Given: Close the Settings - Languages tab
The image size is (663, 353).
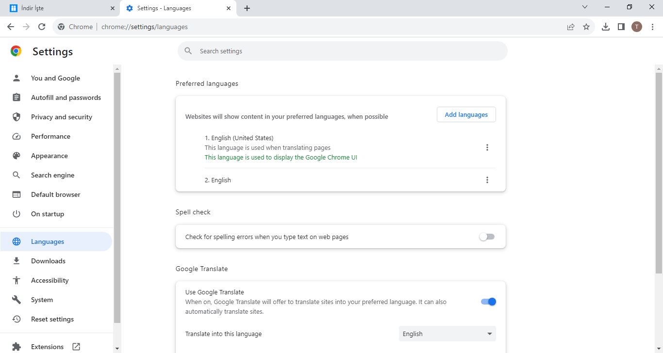Looking at the screenshot, I should (x=228, y=8).
